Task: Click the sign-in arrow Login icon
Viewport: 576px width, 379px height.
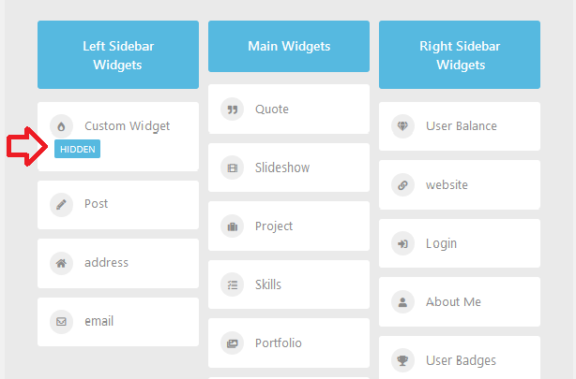Action: (403, 243)
